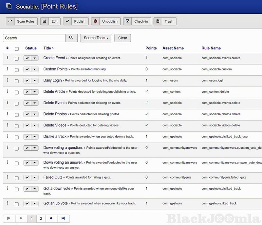Click the Edit pencil icon
262x225 pixels.
click(x=45, y=21)
